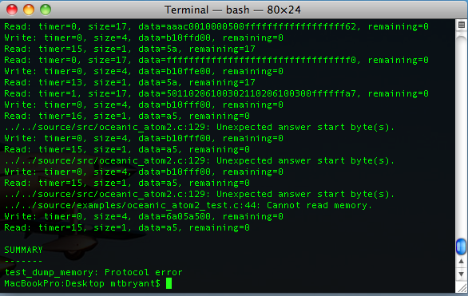Click the 'SUMMARY' heading line
Screen dimensions: 468x296
24,250
